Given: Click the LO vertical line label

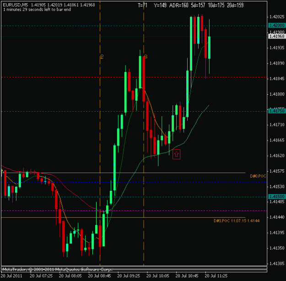Looking at the screenshot, I should 146,56.
